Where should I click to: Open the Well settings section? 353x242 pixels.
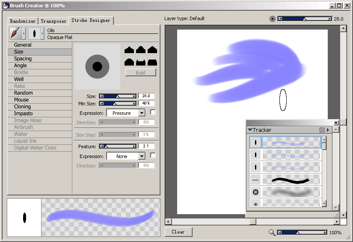tap(40, 79)
